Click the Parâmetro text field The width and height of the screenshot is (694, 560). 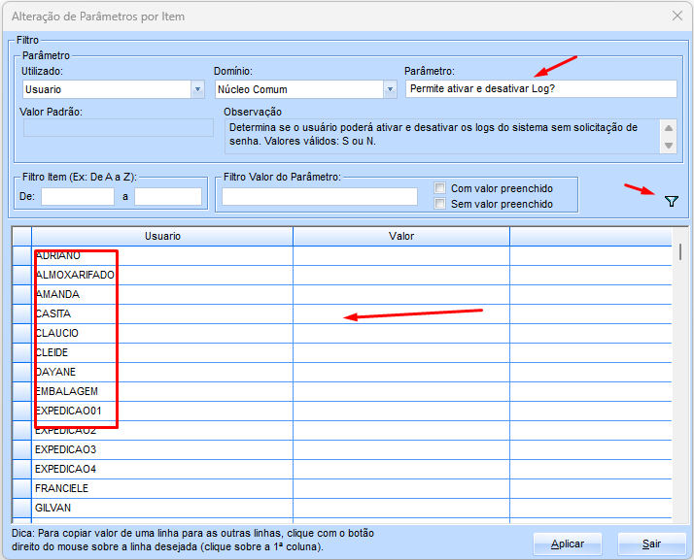pyautogui.click(x=540, y=89)
